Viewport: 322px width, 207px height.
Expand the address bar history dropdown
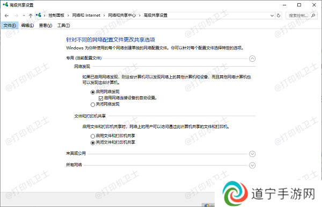pos(272,16)
